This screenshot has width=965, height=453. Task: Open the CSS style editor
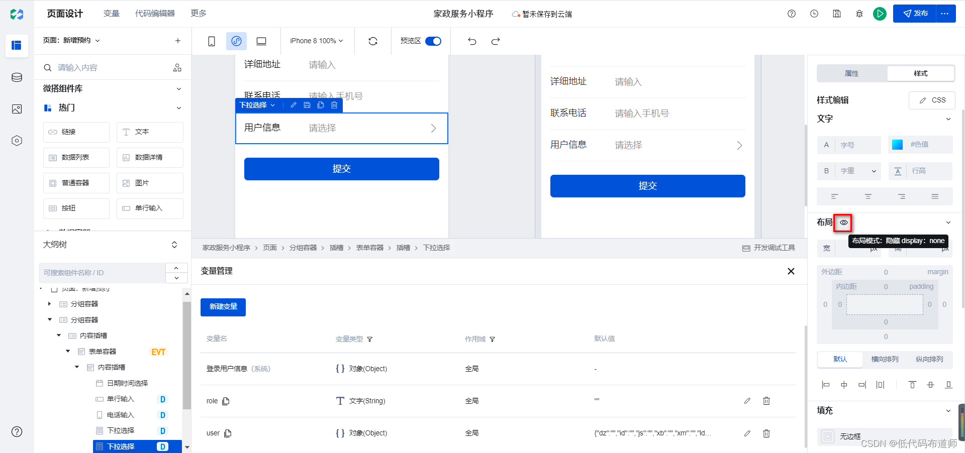(932, 100)
